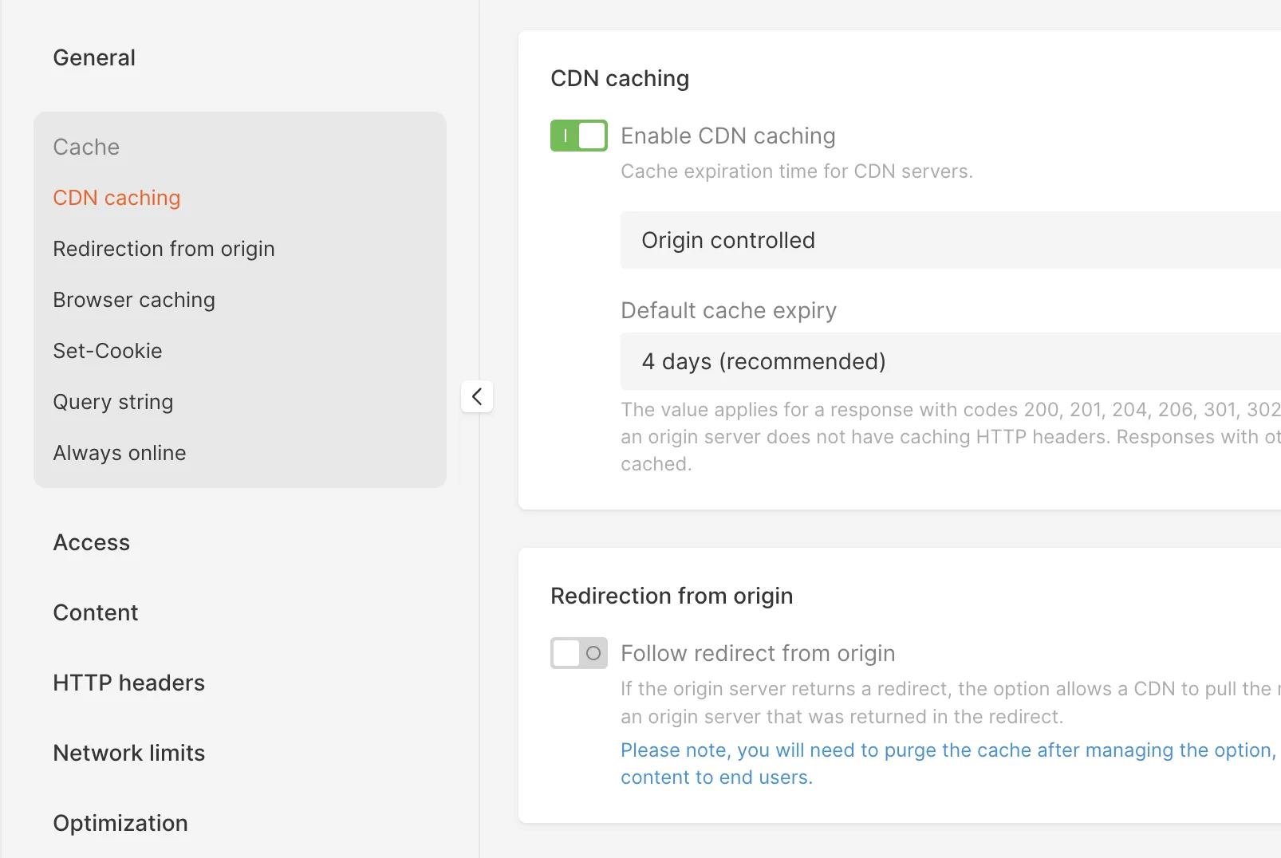This screenshot has width=1281, height=858.
Task: Enable Follow redirect from origin toggle
Action: [x=579, y=653]
